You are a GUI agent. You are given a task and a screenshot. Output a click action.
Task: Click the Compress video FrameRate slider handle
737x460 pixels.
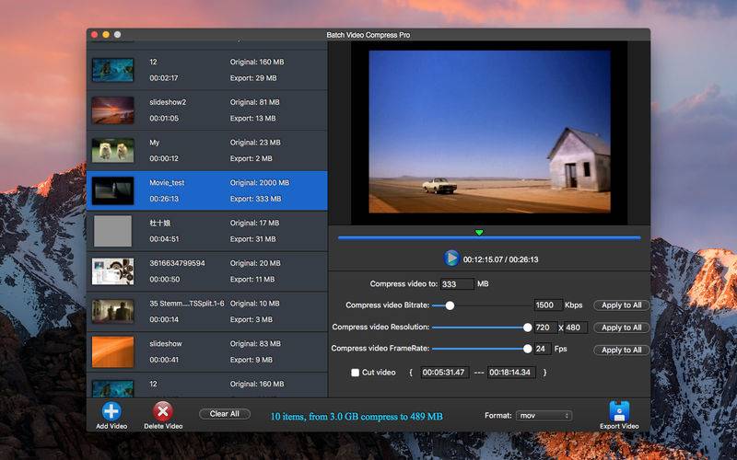(x=527, y=349)
